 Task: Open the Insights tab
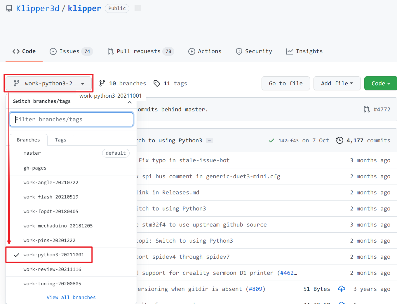[304, 51]
